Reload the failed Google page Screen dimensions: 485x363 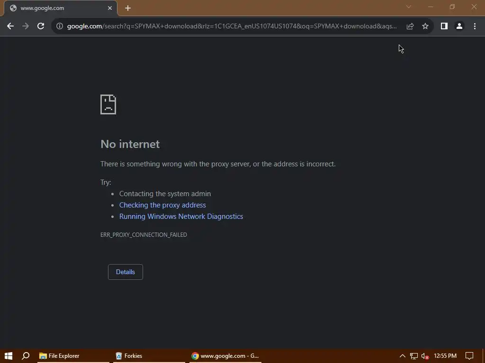tap(41, 26)
